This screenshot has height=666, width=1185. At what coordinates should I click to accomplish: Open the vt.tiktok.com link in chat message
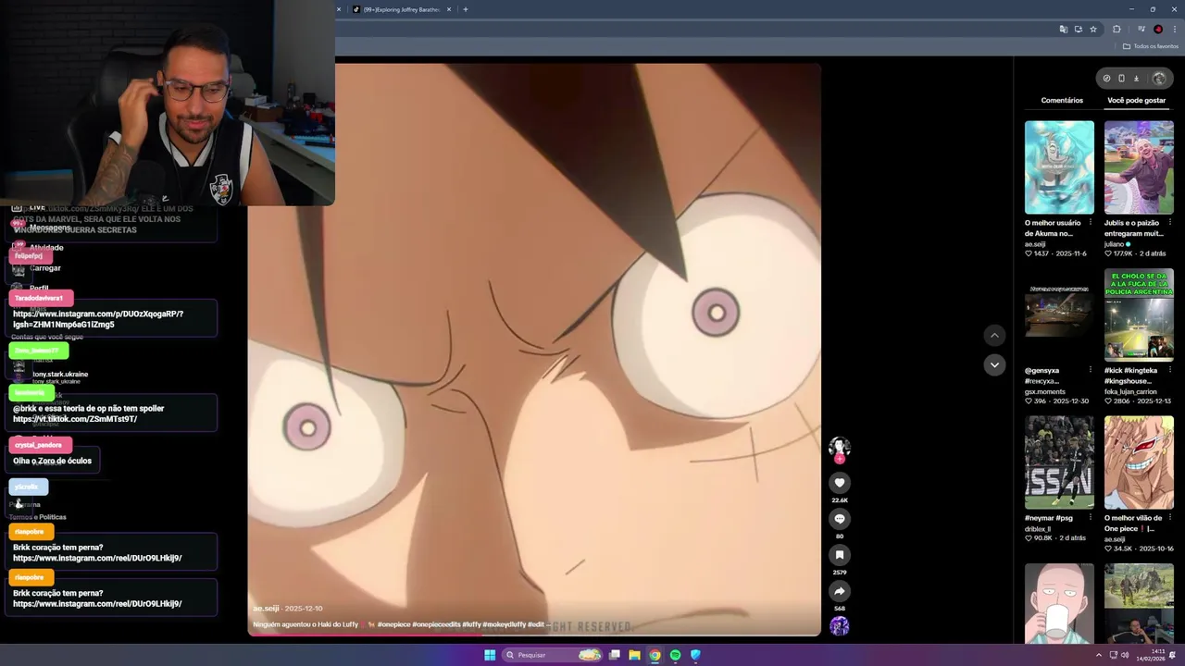(x=75, y=419)
